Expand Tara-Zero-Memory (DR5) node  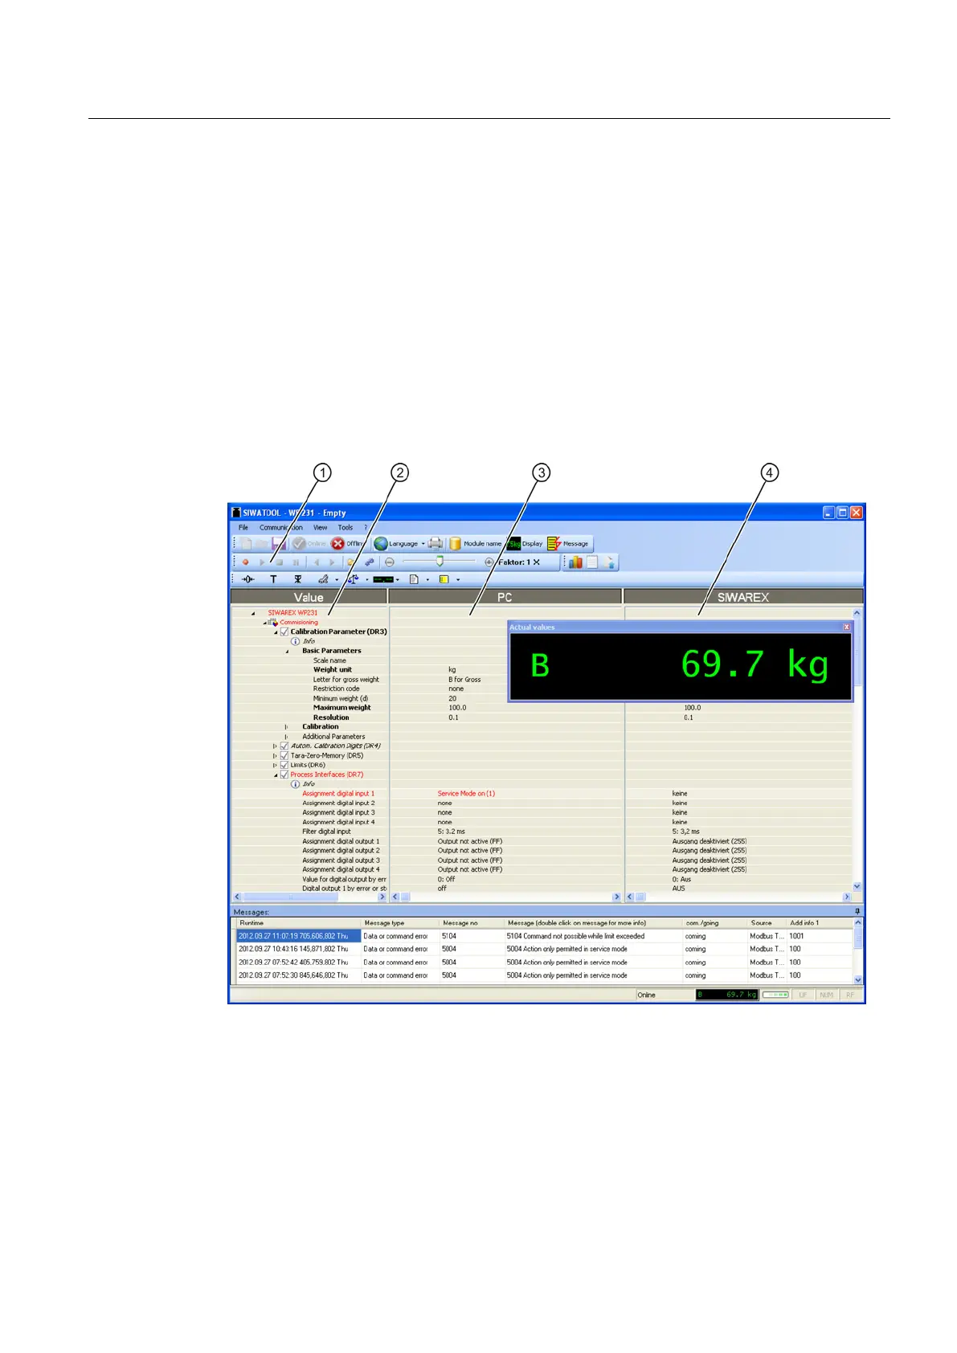275,756
